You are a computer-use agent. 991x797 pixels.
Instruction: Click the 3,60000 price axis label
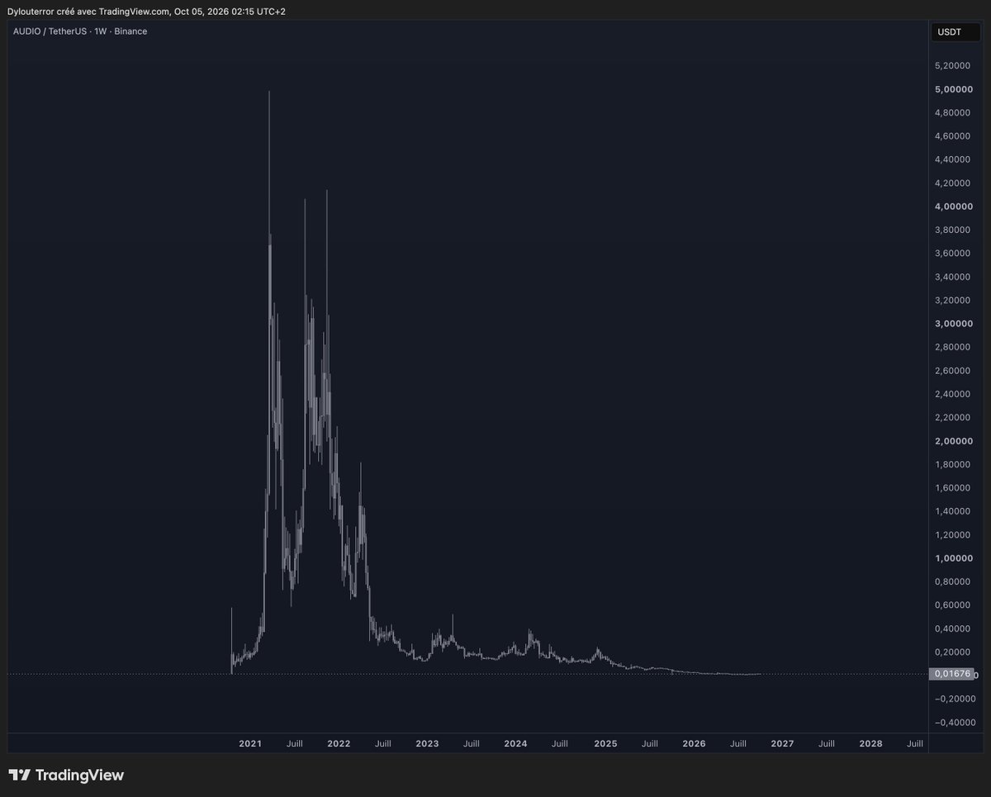point(954,253)
